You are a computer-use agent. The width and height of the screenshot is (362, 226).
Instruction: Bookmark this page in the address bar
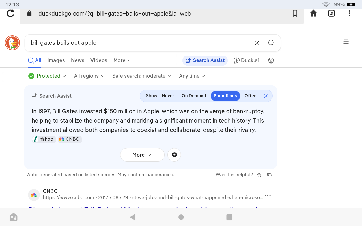click(295, 13)
